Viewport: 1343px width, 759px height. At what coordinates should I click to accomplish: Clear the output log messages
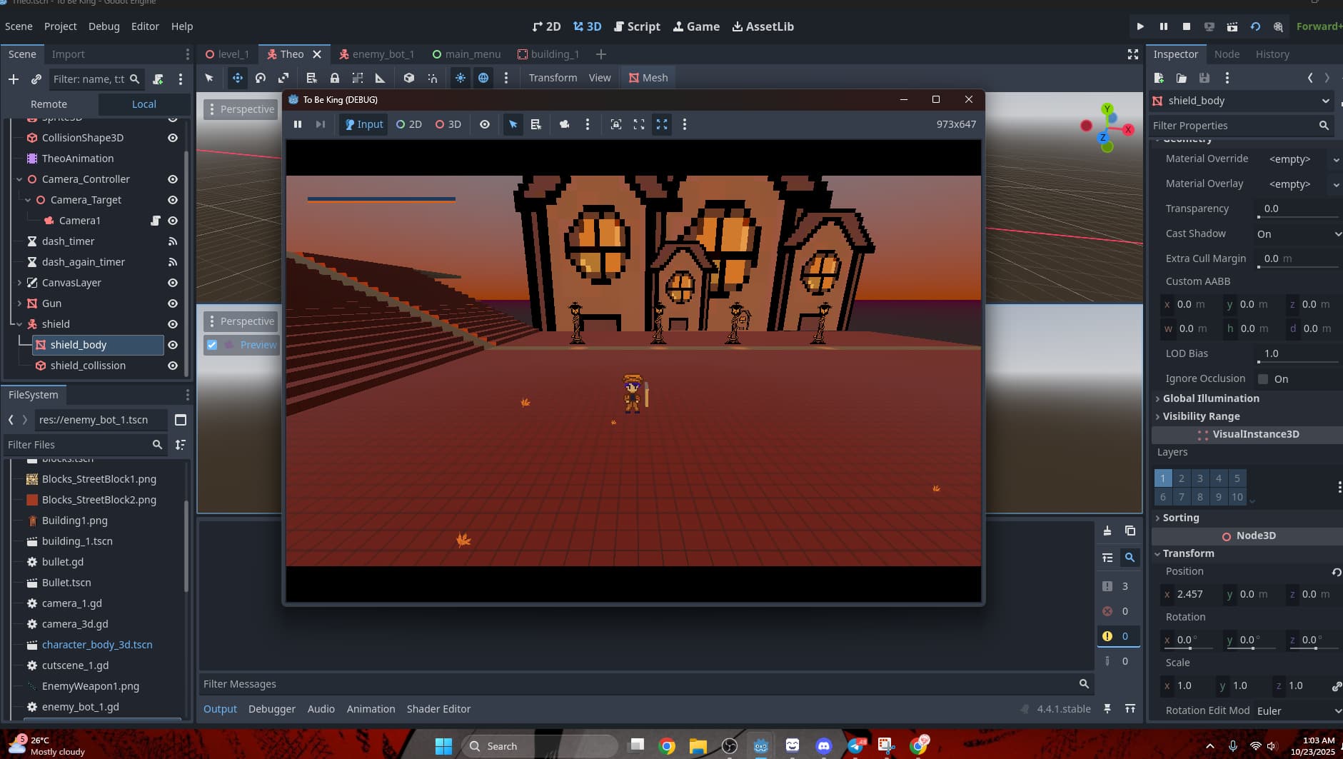tap(1107, 531)
